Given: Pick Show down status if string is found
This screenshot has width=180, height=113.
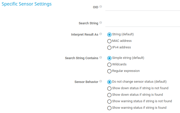Looking at the screenshot, I should 109,95.
